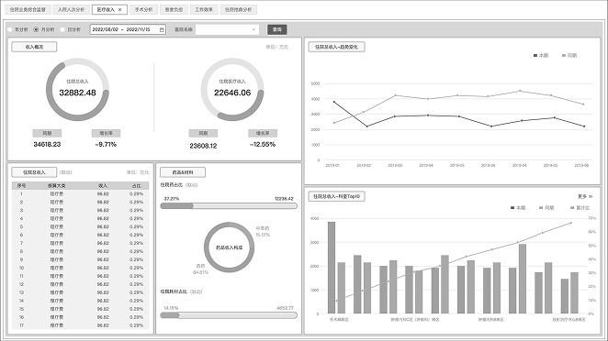The width and height of the screenshot is (608, 341).
Task: Toggle 本期 legend marker in the trend chart
Action: pos(535,56)
